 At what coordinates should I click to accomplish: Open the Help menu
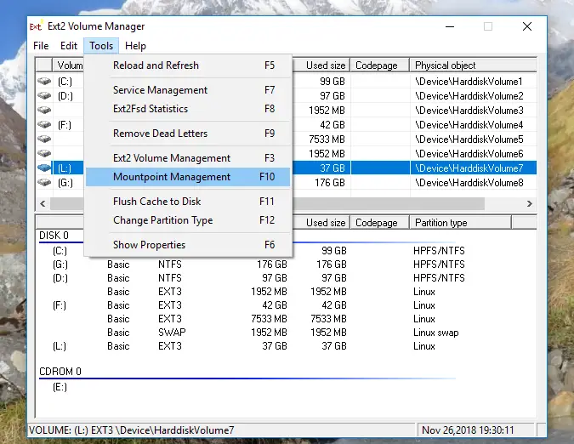(135, 46)
